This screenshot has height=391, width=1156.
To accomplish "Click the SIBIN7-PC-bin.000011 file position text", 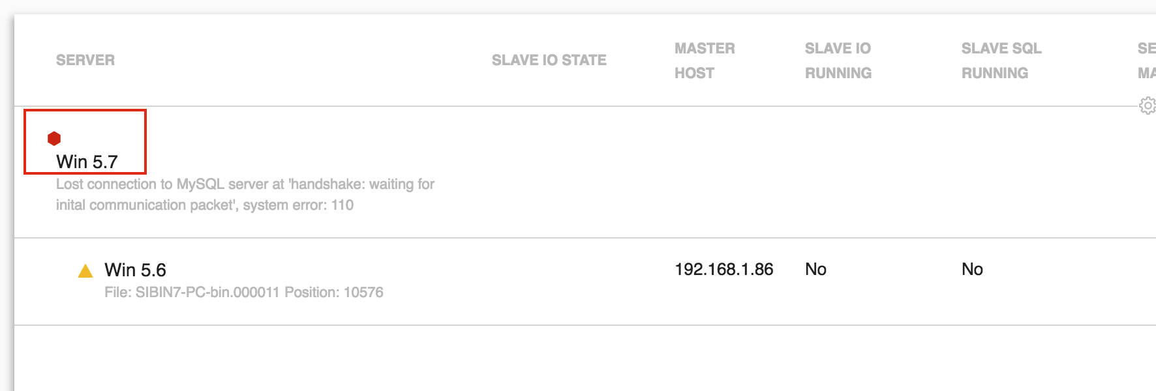I will [243, 292].
